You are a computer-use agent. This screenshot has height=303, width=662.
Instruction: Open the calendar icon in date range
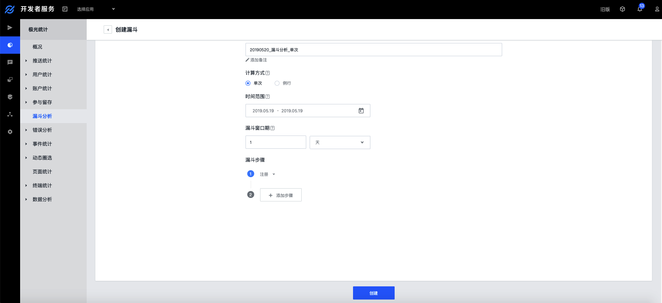[361, 111]
